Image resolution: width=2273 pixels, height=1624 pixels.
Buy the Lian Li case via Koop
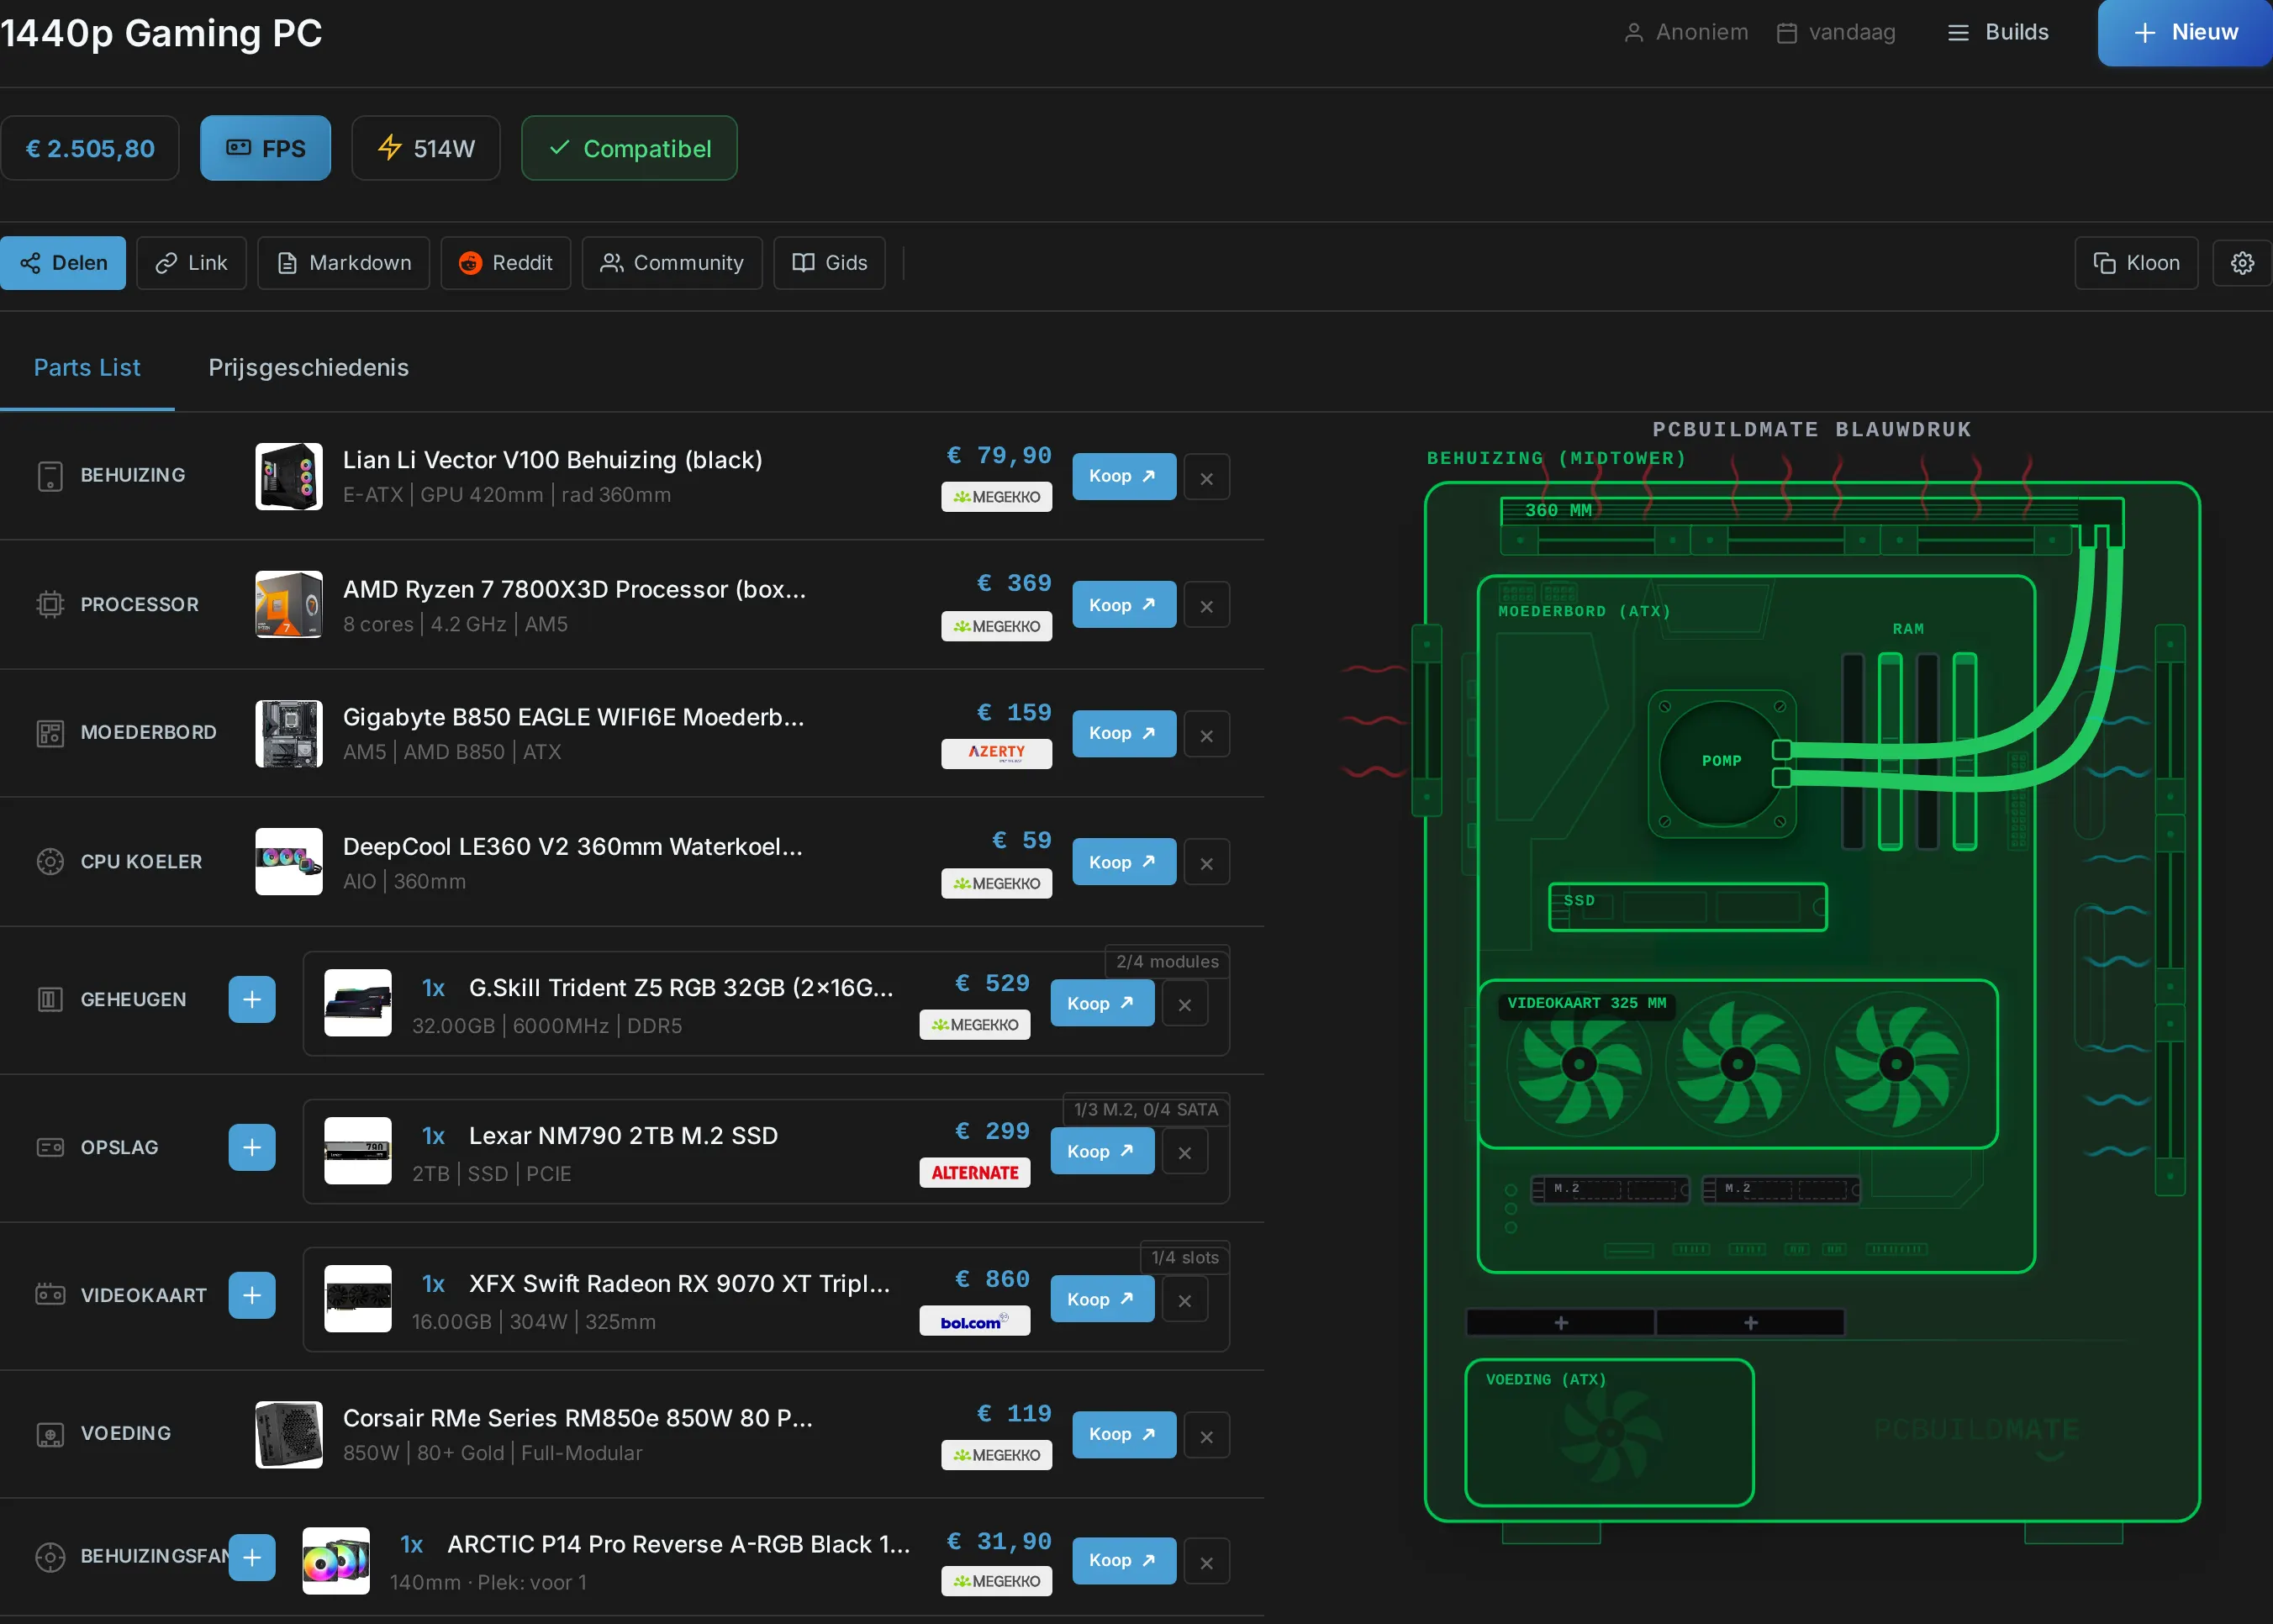[1124, 476]
